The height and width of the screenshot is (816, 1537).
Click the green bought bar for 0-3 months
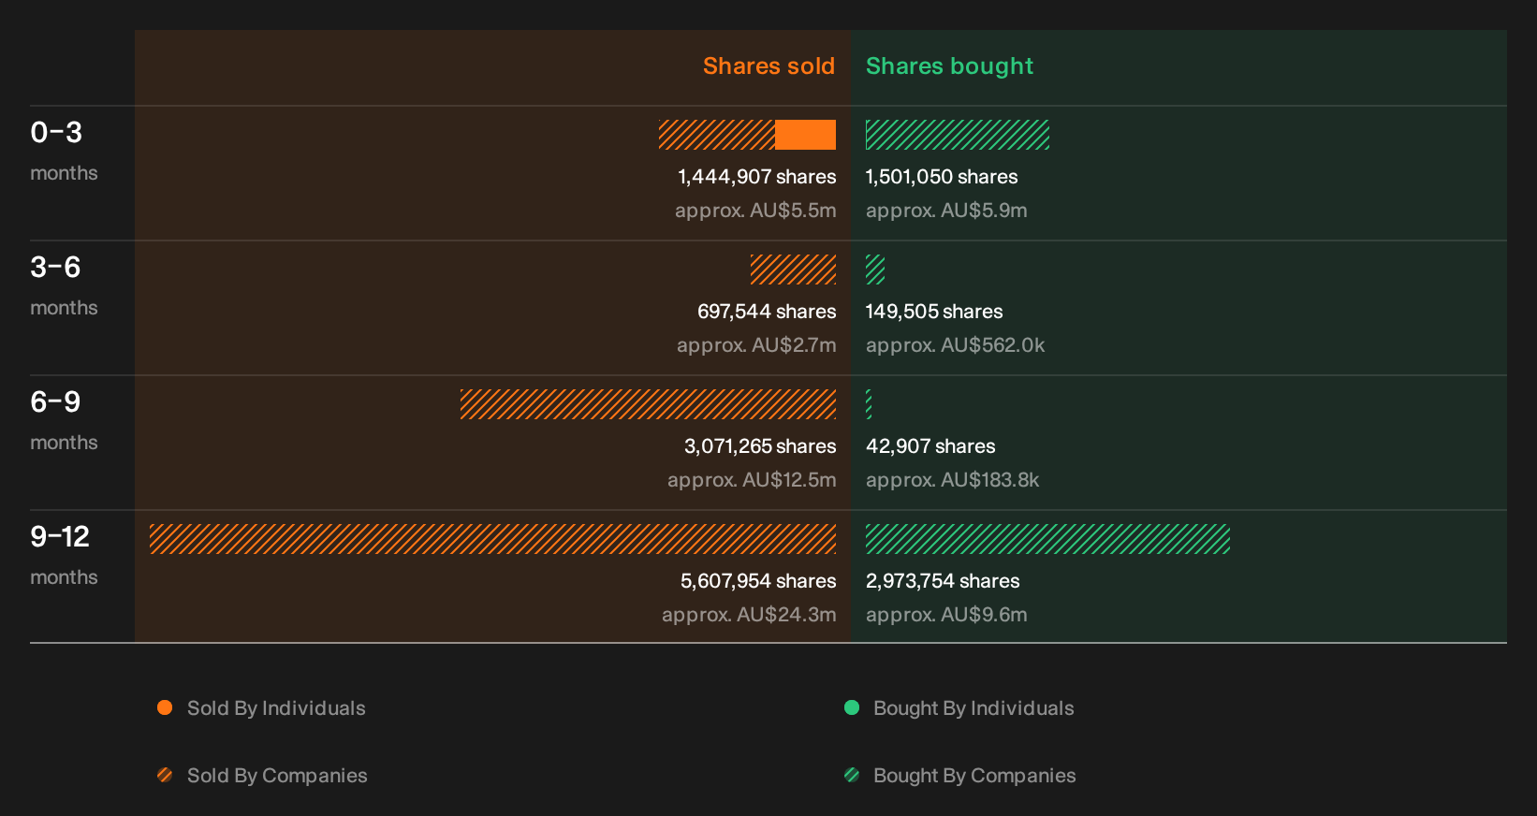[x=958, y=135]
